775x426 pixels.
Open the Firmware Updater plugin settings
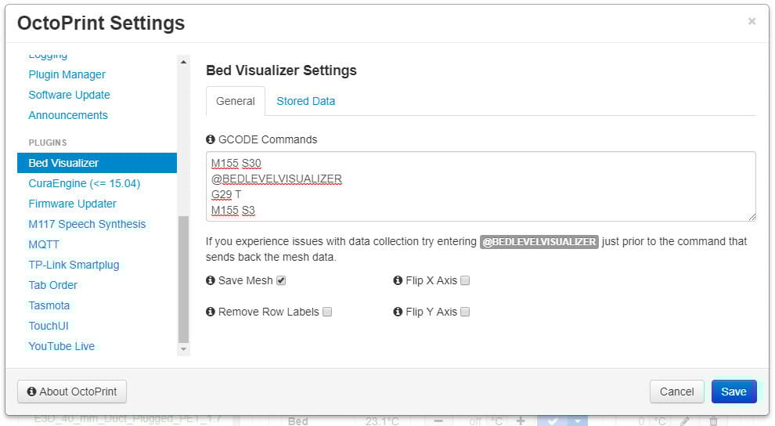(x=72, y=204)
